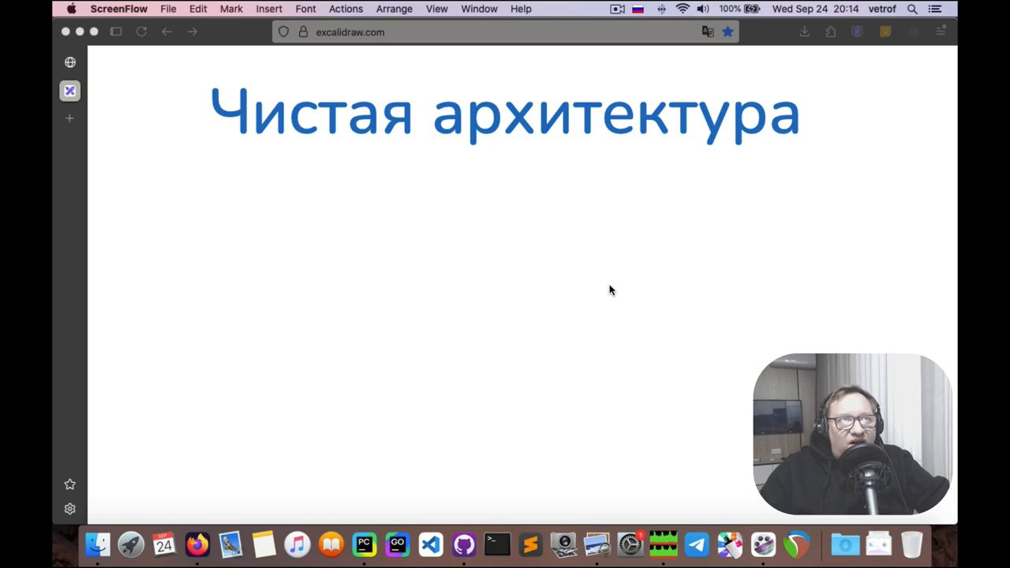
Task: Open Finder from the Dock
Action: click(x=98, y=544)
